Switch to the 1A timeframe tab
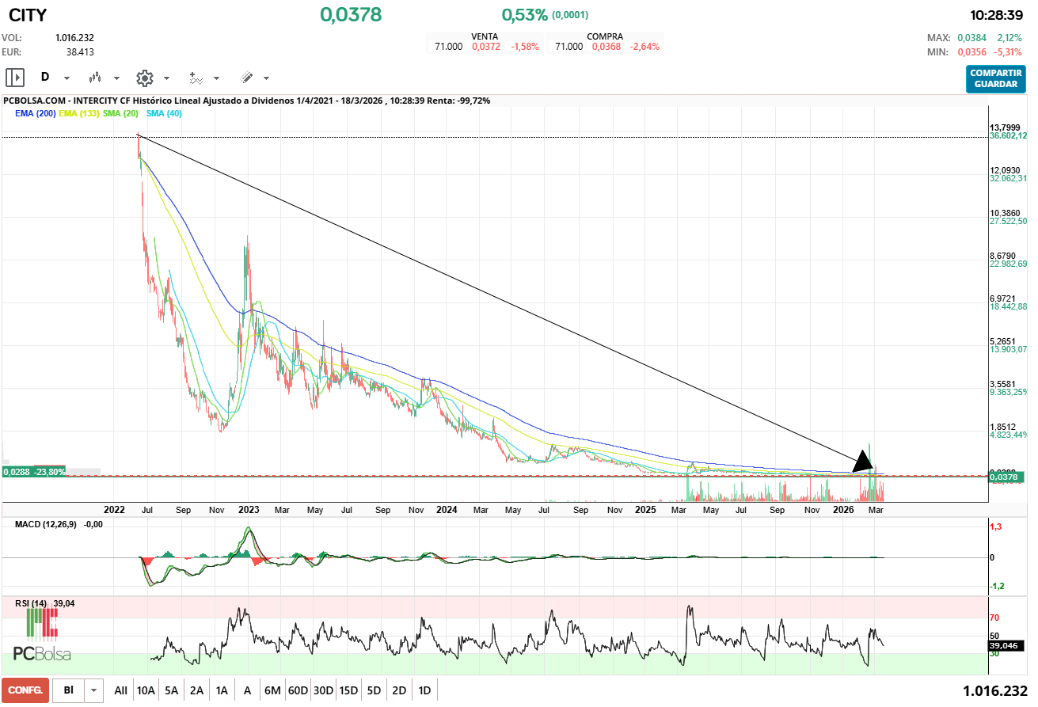1038x707 pixels. coord(222,690)
